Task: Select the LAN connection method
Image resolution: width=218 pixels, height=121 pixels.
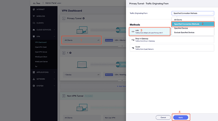Action: pyautogui.click(x=150, y=32)
